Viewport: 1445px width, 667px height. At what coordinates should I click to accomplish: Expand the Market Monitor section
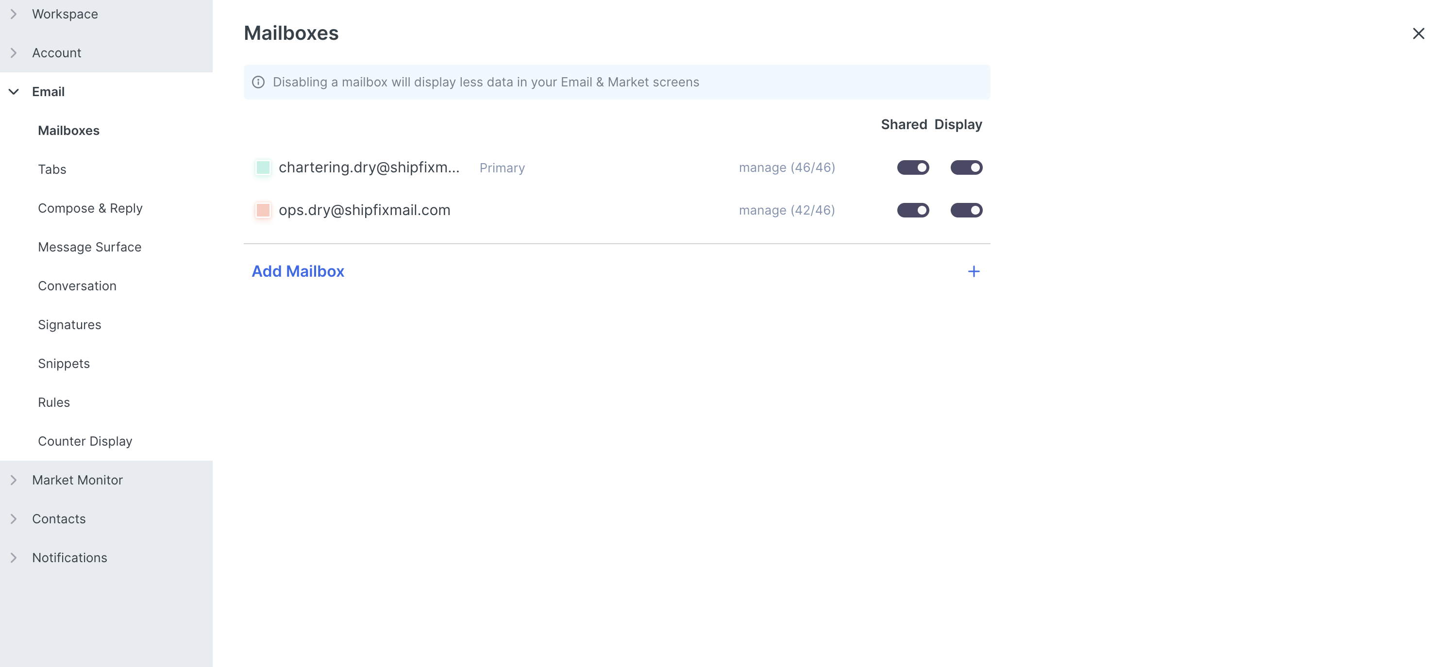tap(14, 480)
